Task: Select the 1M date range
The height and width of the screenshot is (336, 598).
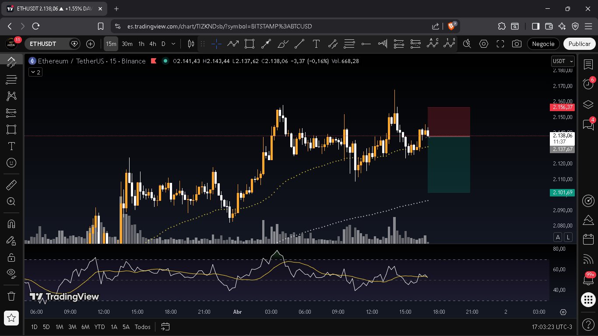Action: coord(59,327)
